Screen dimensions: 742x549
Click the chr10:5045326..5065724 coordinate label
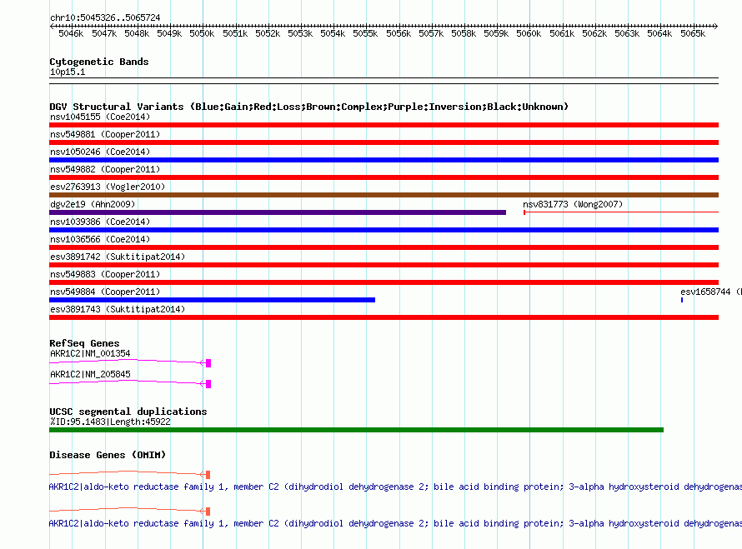(105, 17)
